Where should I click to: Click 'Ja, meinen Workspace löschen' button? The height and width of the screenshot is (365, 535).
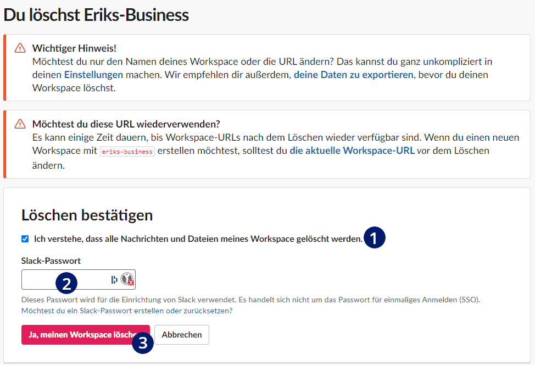86,335
